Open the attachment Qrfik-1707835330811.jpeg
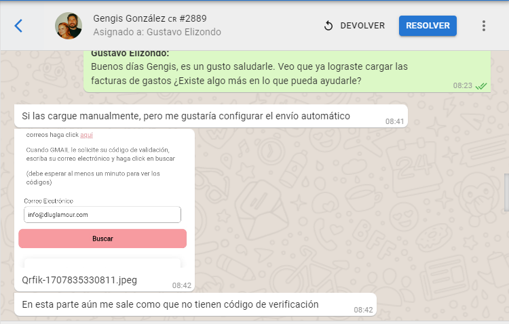The height and width of the screenshot is (324, 509). [71, 279]
